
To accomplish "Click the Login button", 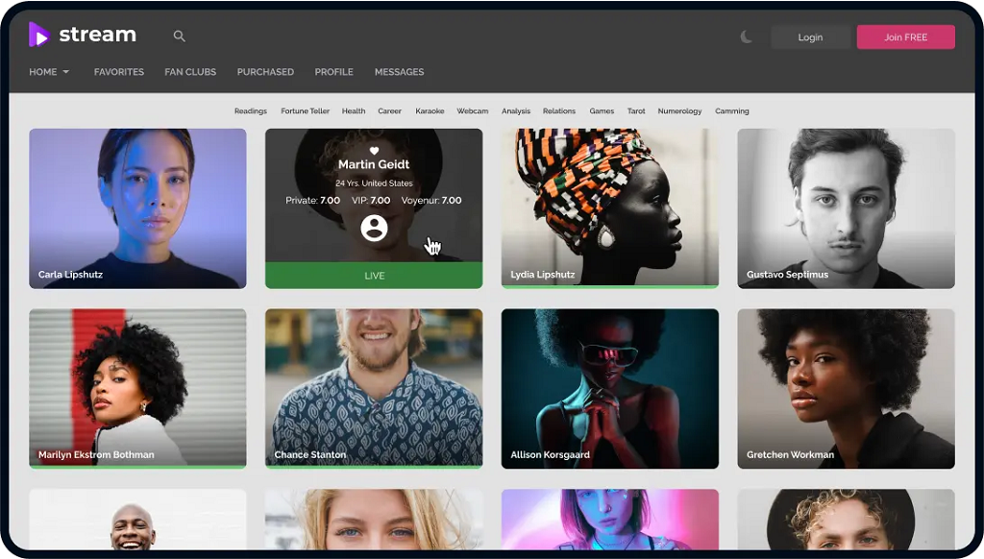I will tap(810, 37).
